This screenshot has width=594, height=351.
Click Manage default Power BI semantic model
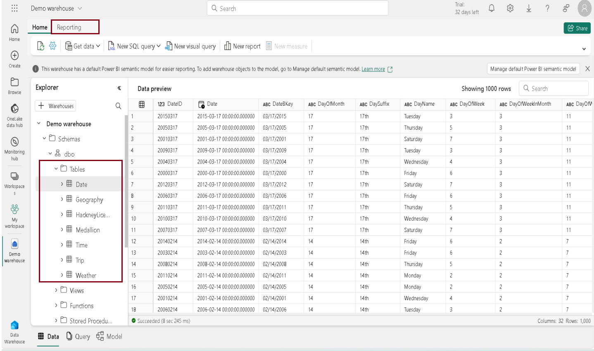[533, 69]
